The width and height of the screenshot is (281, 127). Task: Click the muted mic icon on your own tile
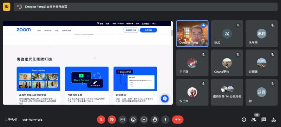(273, 84)
